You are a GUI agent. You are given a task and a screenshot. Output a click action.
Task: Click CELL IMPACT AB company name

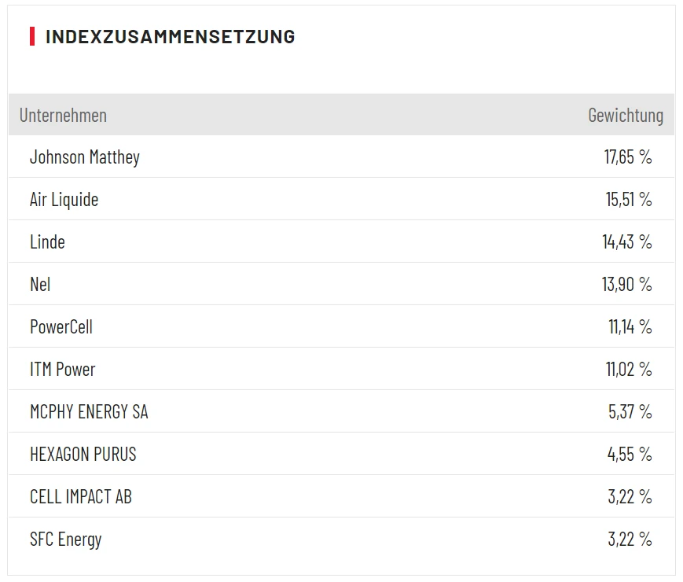click(81, 497)
